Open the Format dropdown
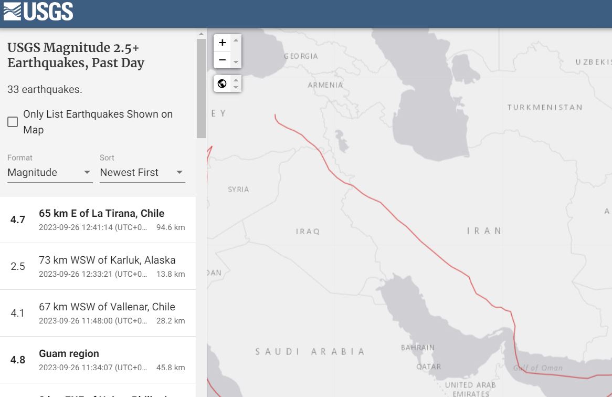The image size is (612, 397). click(x=50, y=172)
